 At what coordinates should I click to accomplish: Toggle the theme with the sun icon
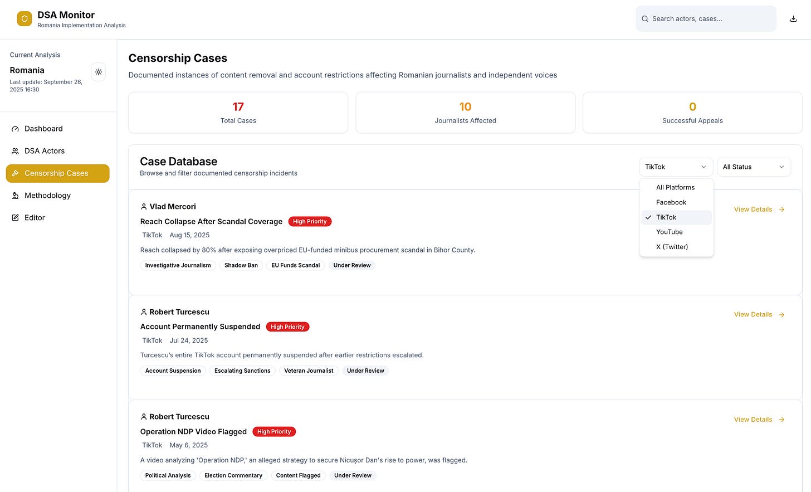tap(99, 72)
